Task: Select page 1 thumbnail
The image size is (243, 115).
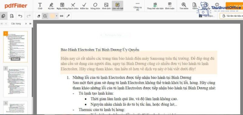Action: click(15, 47)
